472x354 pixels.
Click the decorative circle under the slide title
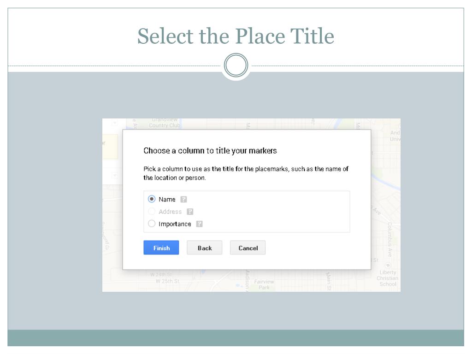pyautogui.click(x=236, y=66)
